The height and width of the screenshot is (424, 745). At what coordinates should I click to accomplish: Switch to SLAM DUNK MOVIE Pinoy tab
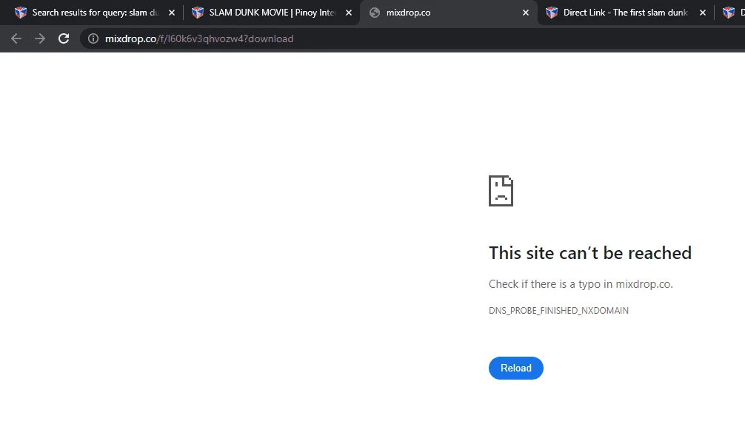[x=273, y=13]
